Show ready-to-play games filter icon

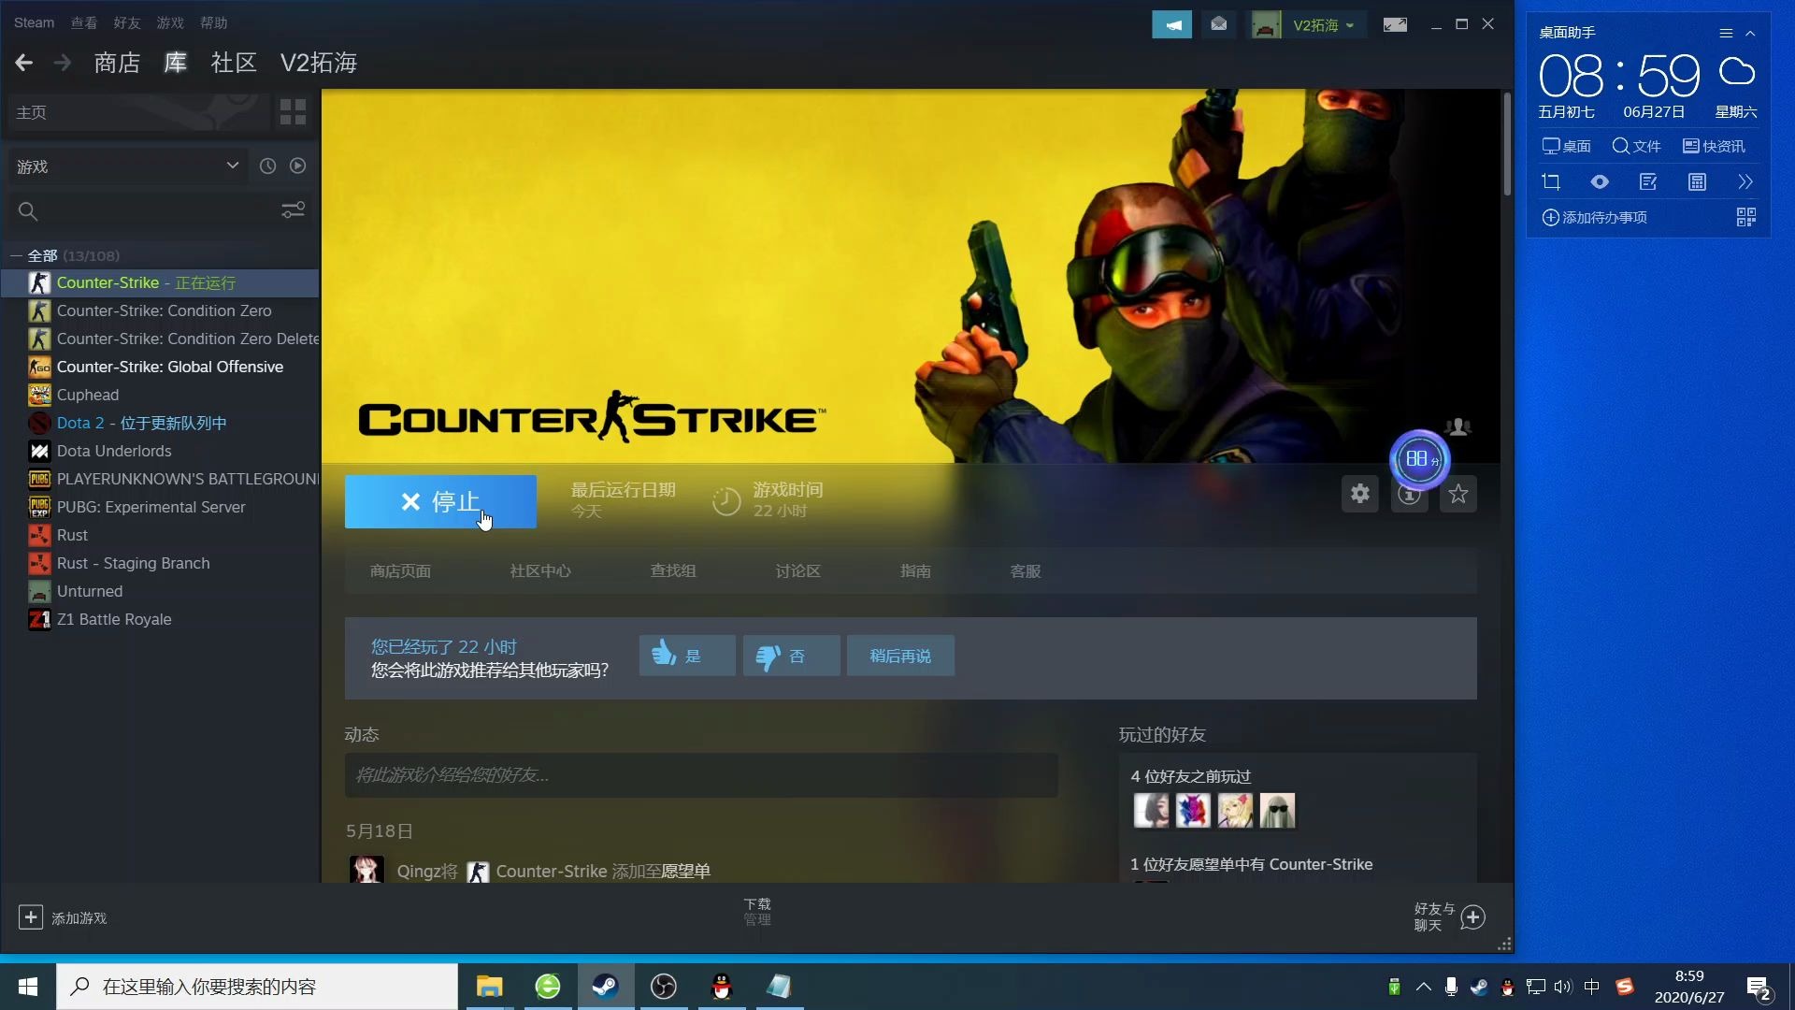pyautogui.click(x=297, y=166)
